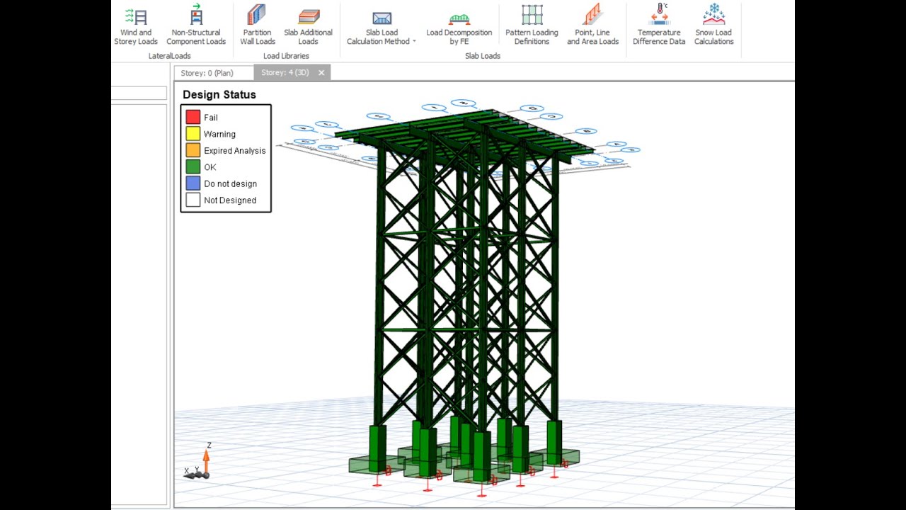906x510 pixels.
Task: Click the Design Status legend title
Action: click(x=219, y=95)
